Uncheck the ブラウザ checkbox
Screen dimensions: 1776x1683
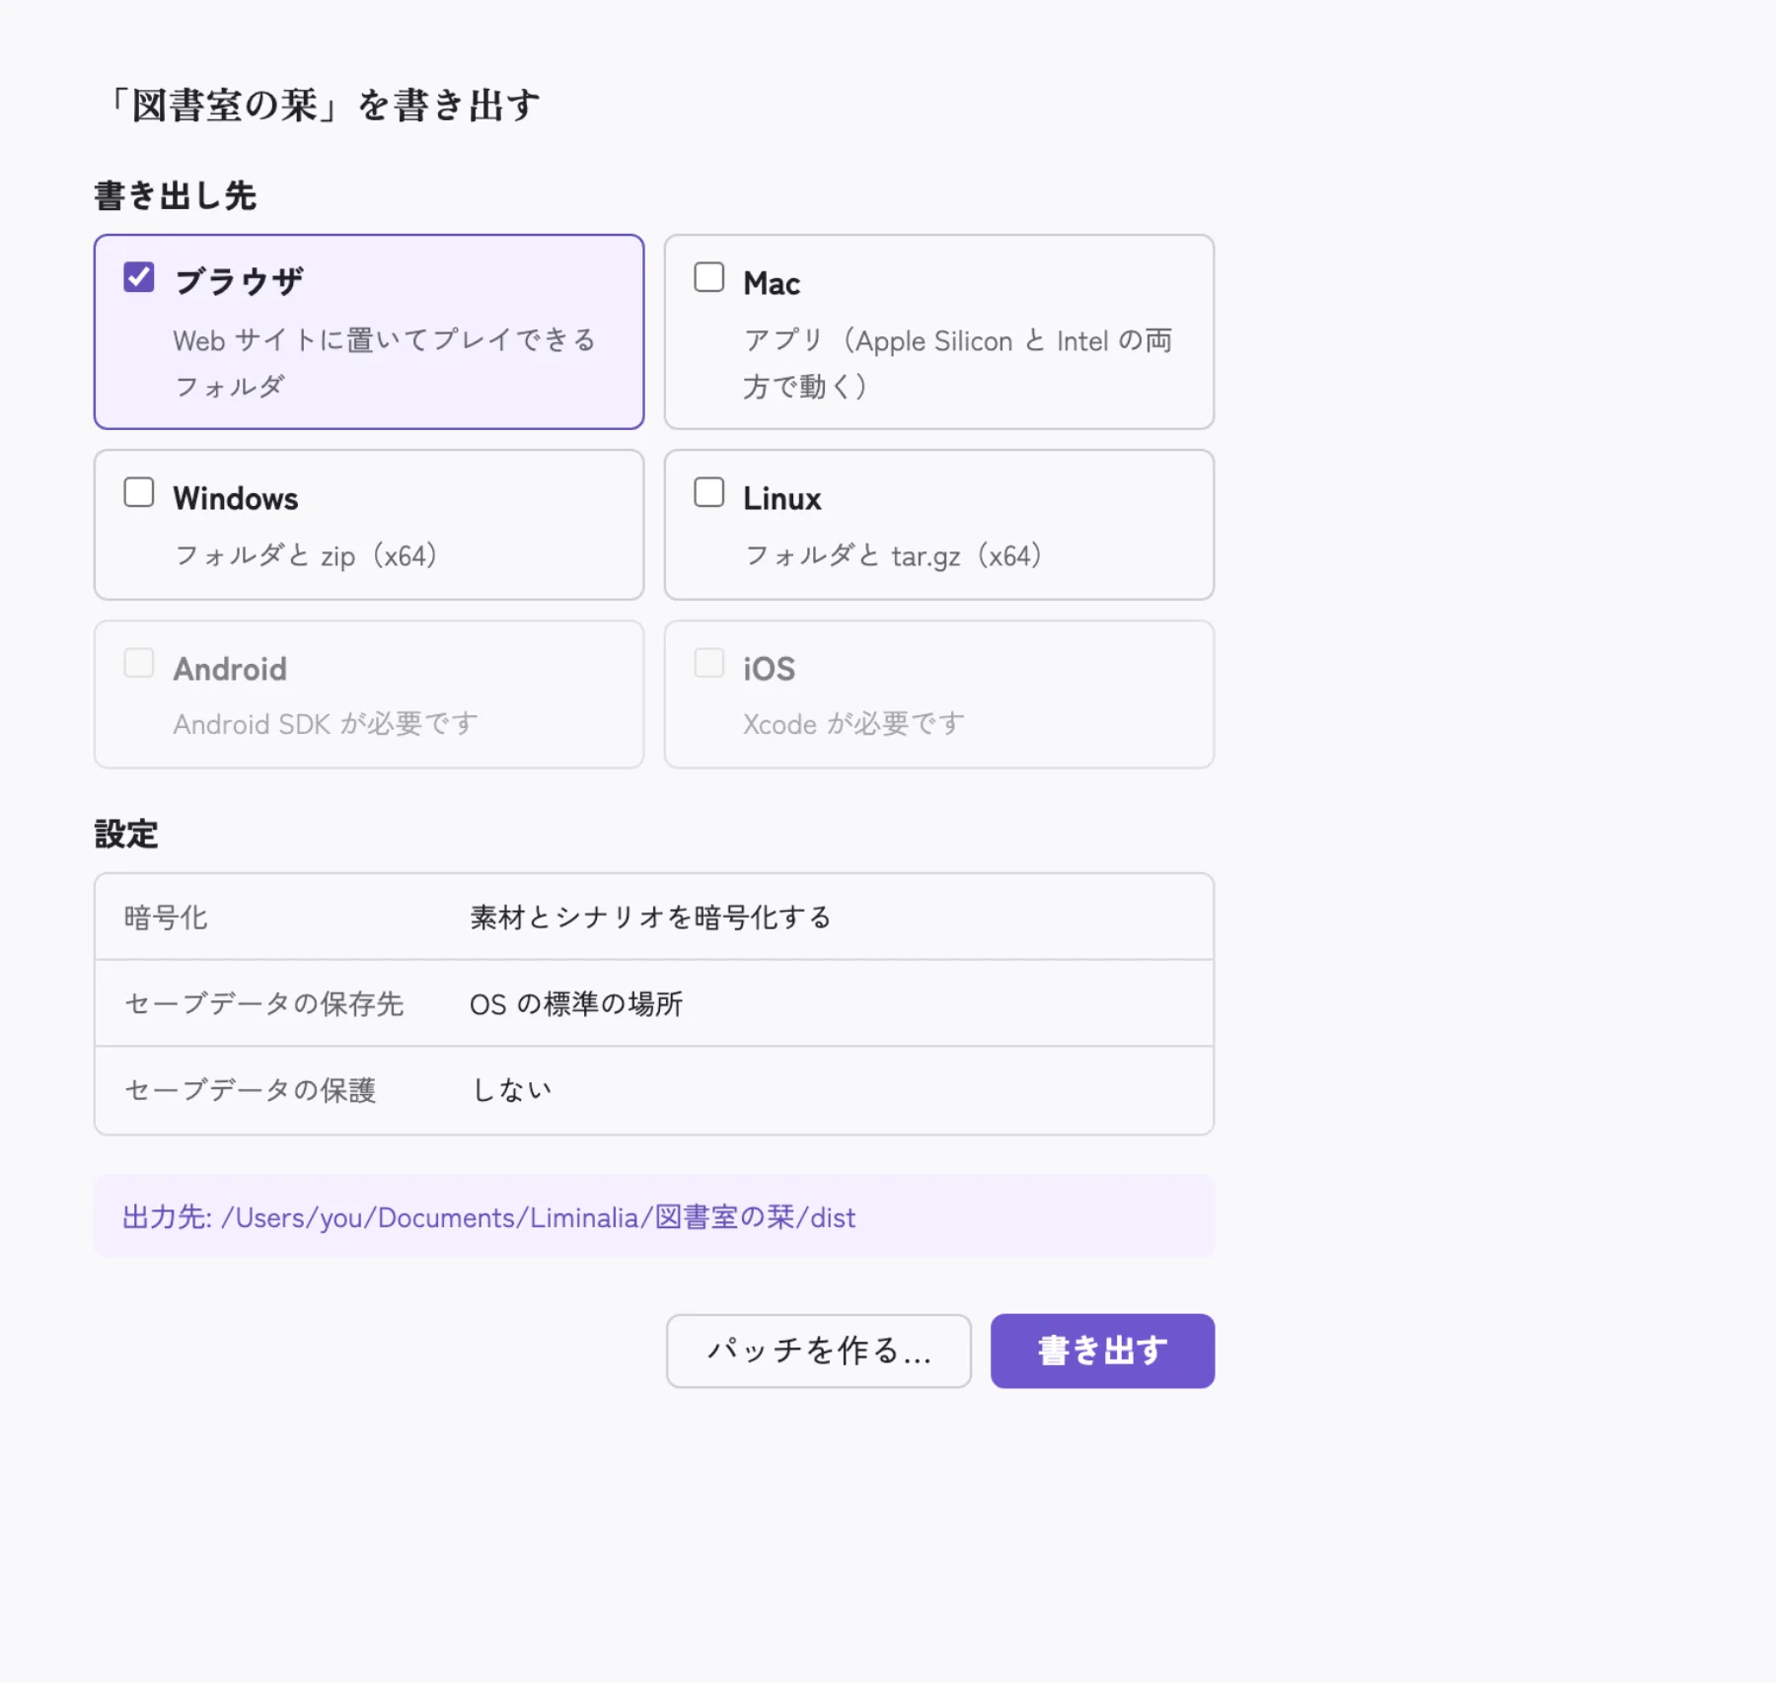click(x=139, y=277)
